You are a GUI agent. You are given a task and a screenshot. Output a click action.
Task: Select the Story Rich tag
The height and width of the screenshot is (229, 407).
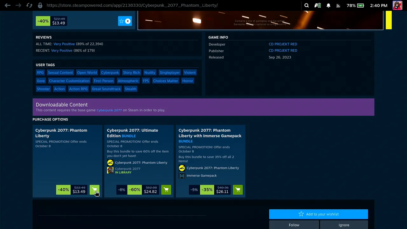tap(131, 73)
